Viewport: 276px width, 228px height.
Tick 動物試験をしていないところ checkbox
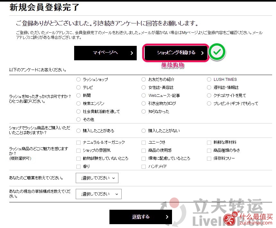click(78, 158)
